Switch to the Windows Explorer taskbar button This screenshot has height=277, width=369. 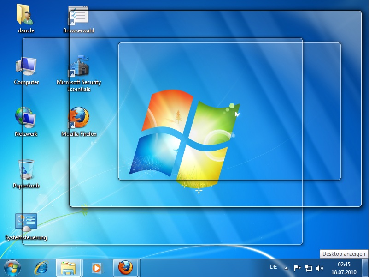pos(69,267)
